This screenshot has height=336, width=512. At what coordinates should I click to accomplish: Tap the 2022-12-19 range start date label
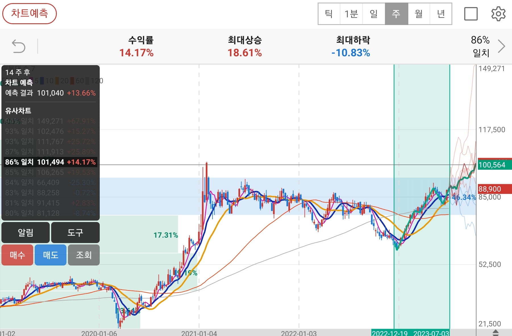click(390, 333)
